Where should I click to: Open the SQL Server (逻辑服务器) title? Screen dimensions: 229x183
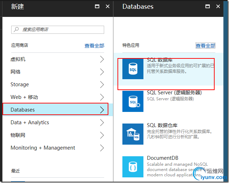pyautogui.click(x=174, y=93)
